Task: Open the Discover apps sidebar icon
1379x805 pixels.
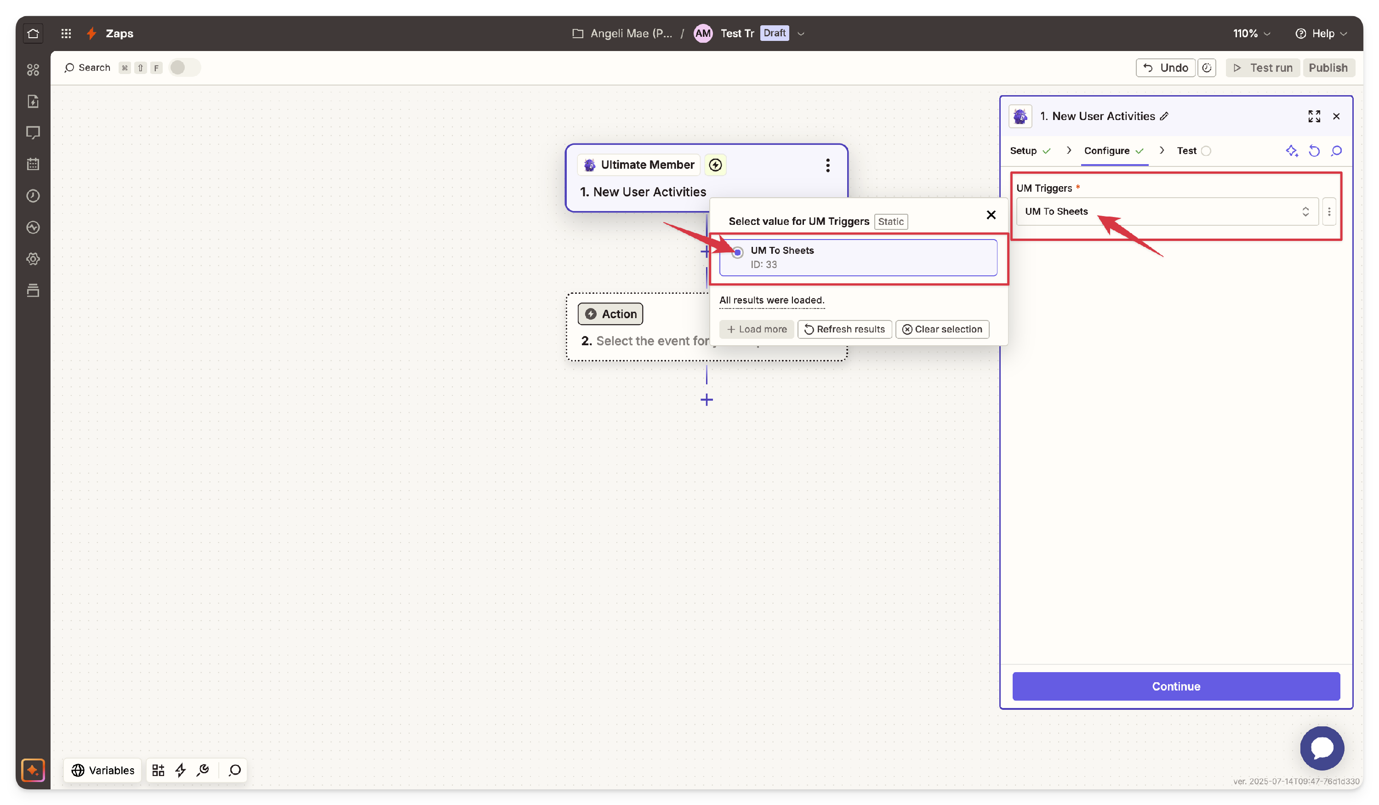Action: [x=33, y=69]
